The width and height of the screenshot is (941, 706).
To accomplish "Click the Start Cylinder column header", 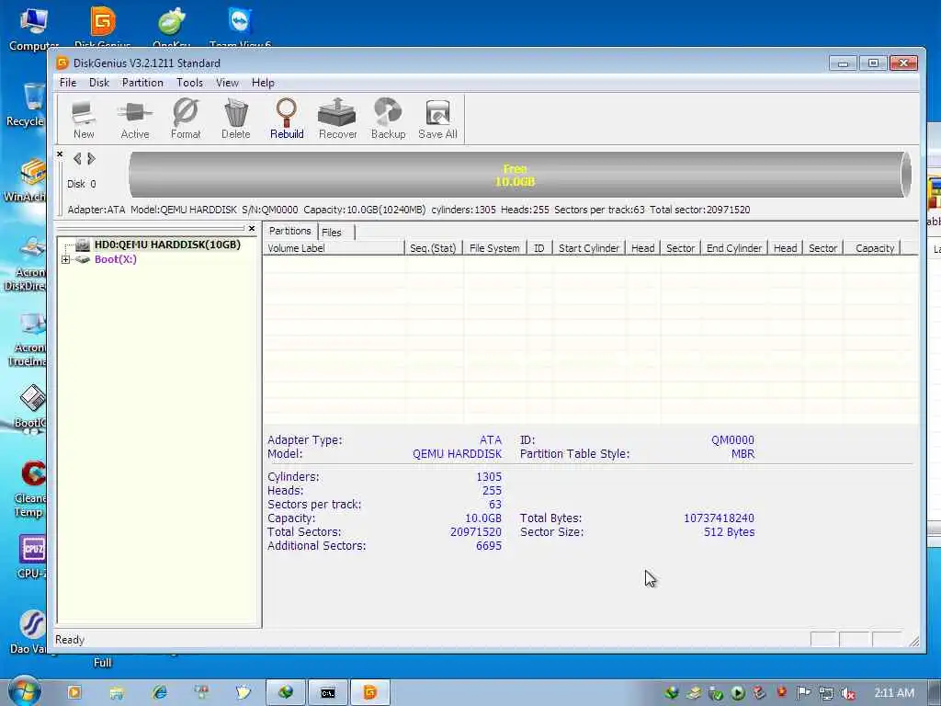I will (589, 248).
